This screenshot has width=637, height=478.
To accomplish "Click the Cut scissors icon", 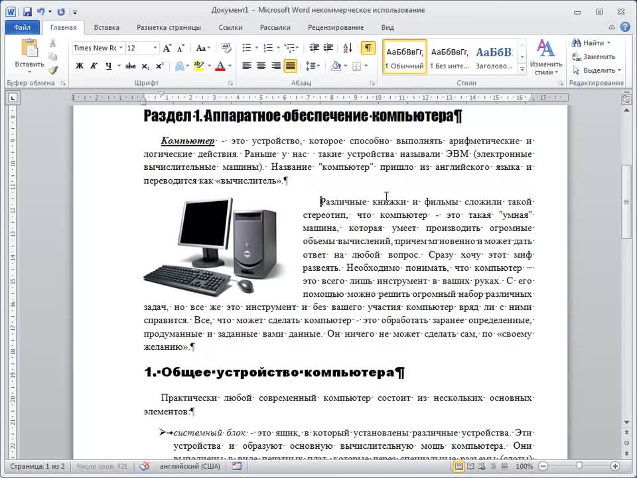I will pos(53,43).
